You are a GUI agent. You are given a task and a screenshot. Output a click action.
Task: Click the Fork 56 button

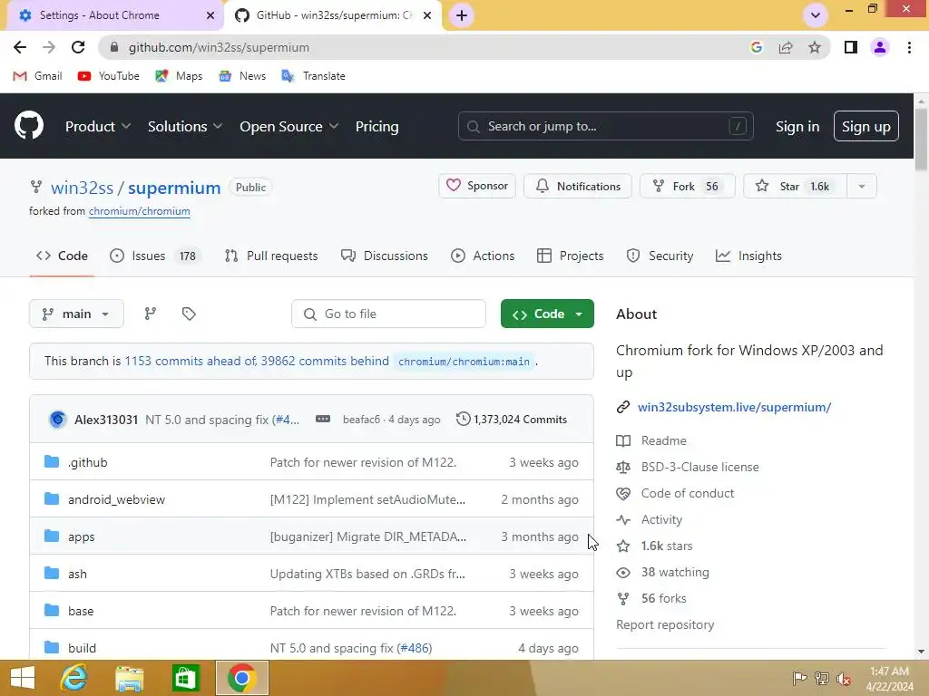(688, 186)
